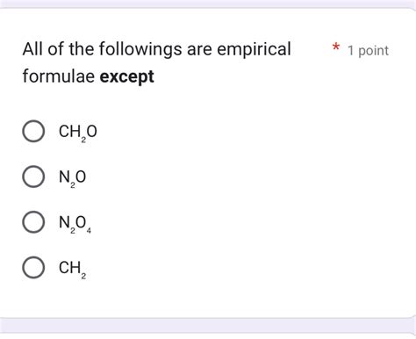The width and height of the screenshot is (416, 339).
Task: Click the bold word "except"
Action: click(126, 76)
